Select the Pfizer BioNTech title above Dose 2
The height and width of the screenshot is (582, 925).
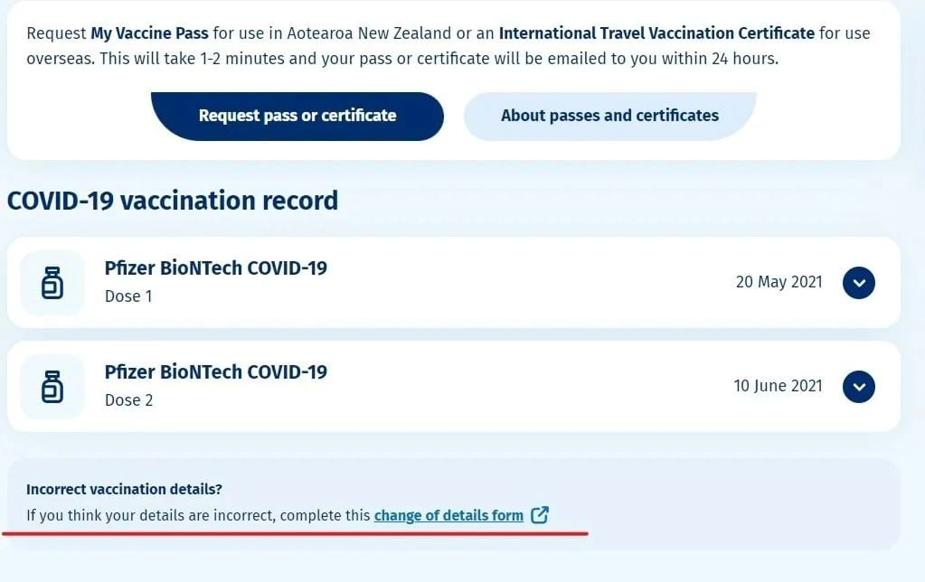215,372
